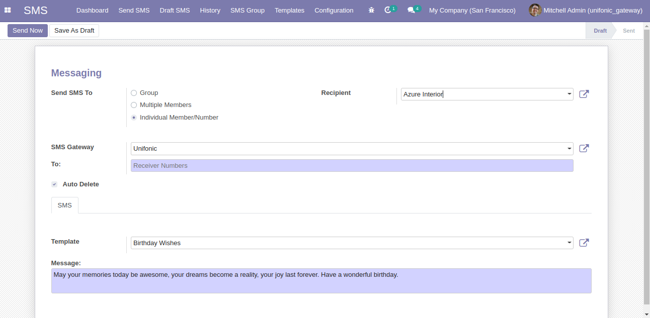
Task: Click the Send Now button
Action: click(x=28, y=31)
